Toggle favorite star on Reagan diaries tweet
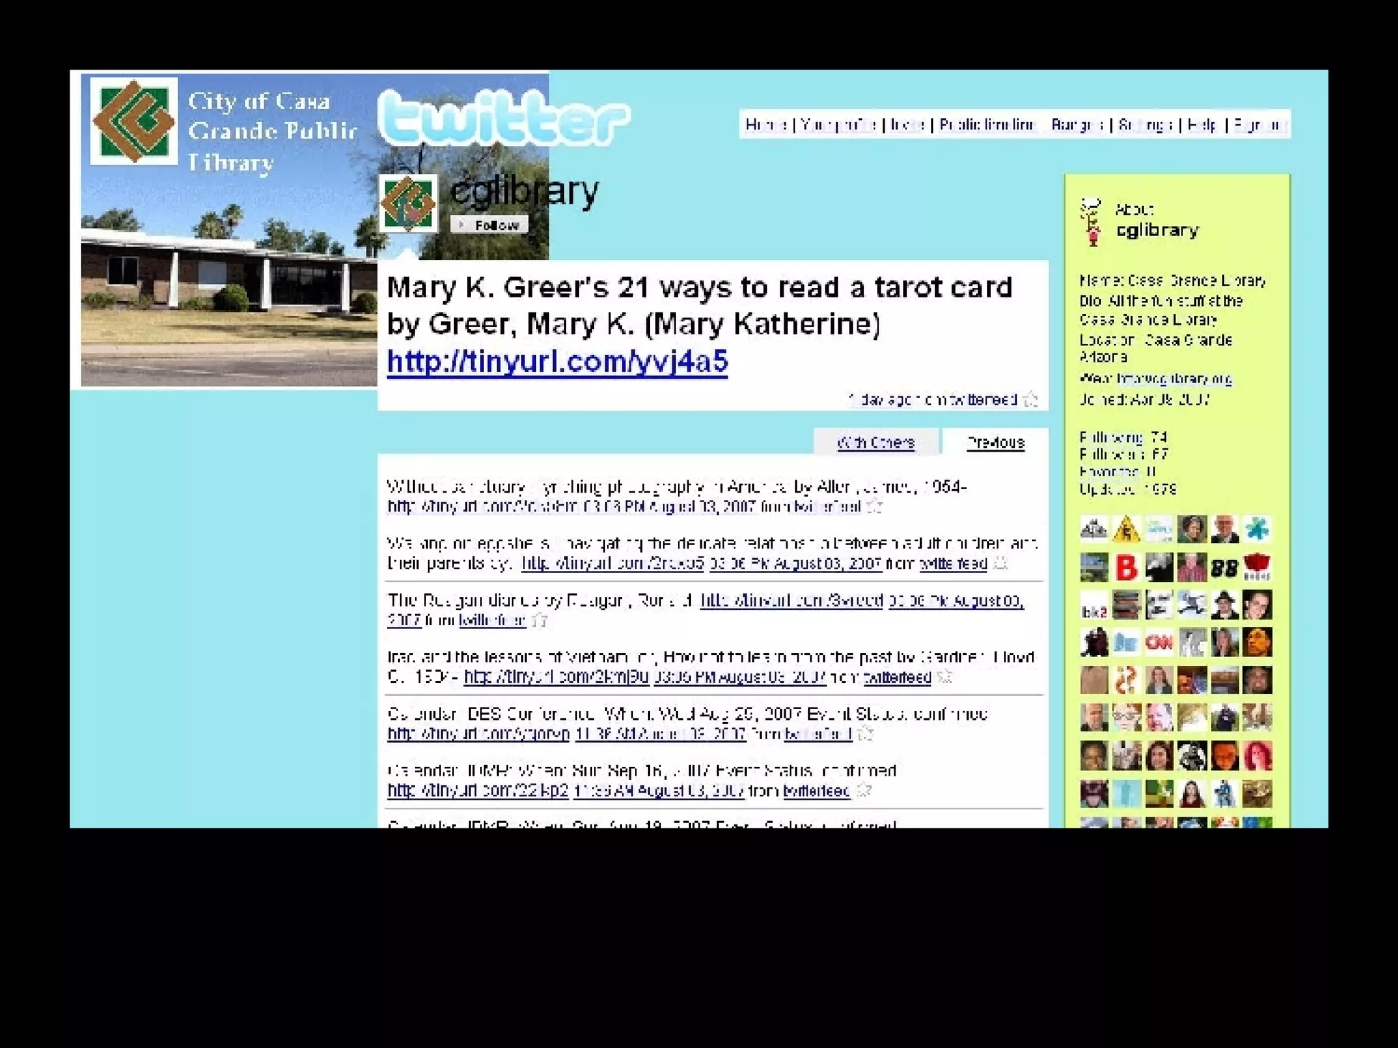The width and height of the screenshot is (1398, 1048). click(x=540, y=620)
